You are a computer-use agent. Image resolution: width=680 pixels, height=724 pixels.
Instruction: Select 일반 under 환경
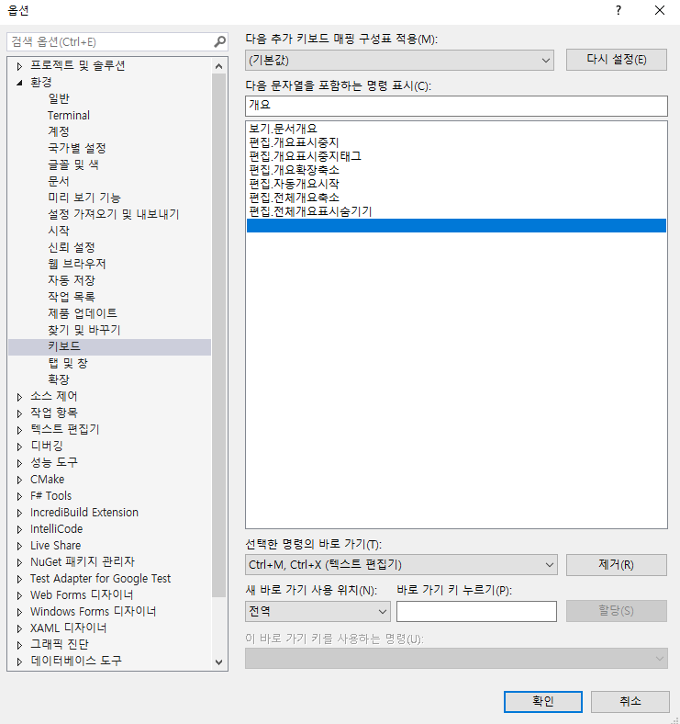click(x=59, y=99)
